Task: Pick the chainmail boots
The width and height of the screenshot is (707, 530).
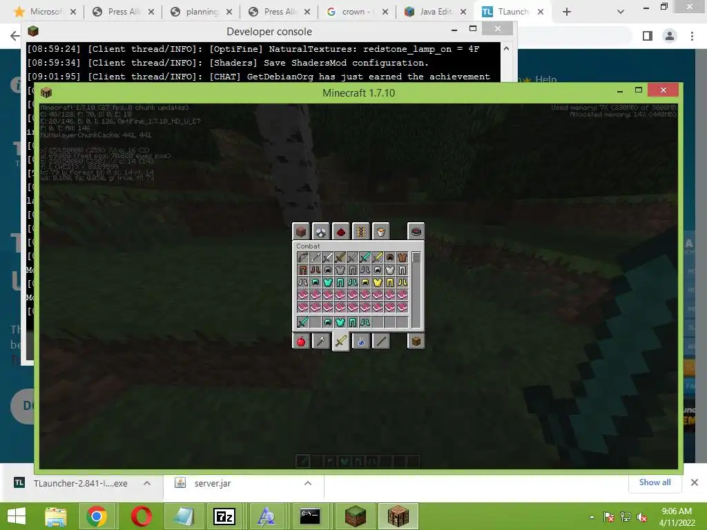Action: tap(365, 270)
